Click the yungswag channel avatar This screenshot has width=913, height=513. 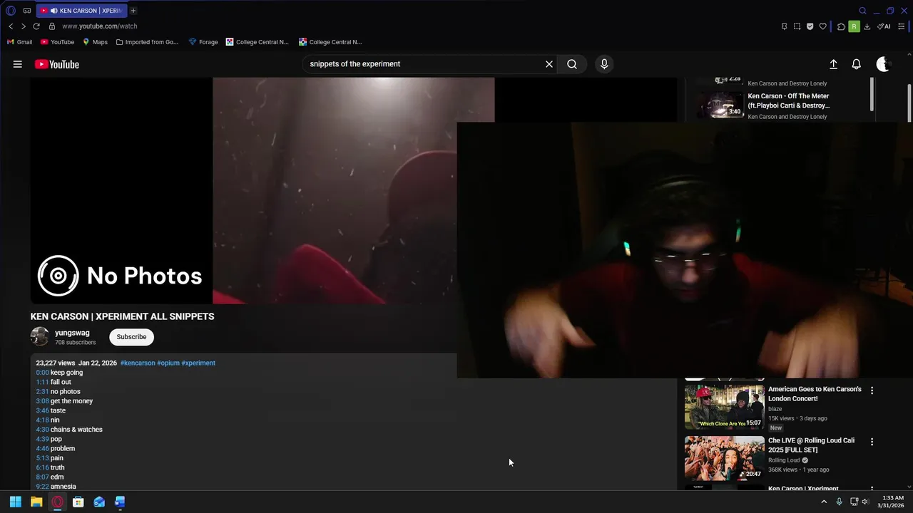pyautogui.click(x=40, y=336)
